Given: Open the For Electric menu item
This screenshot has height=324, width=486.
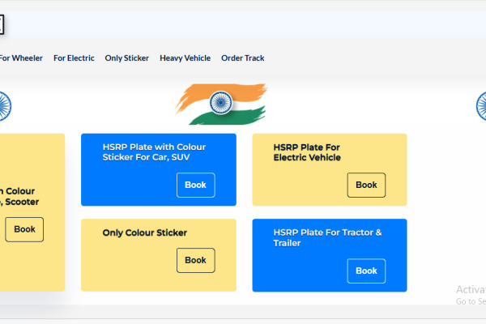Looking at the screenshot, I should pyautogui.click(x=74, y=58).
